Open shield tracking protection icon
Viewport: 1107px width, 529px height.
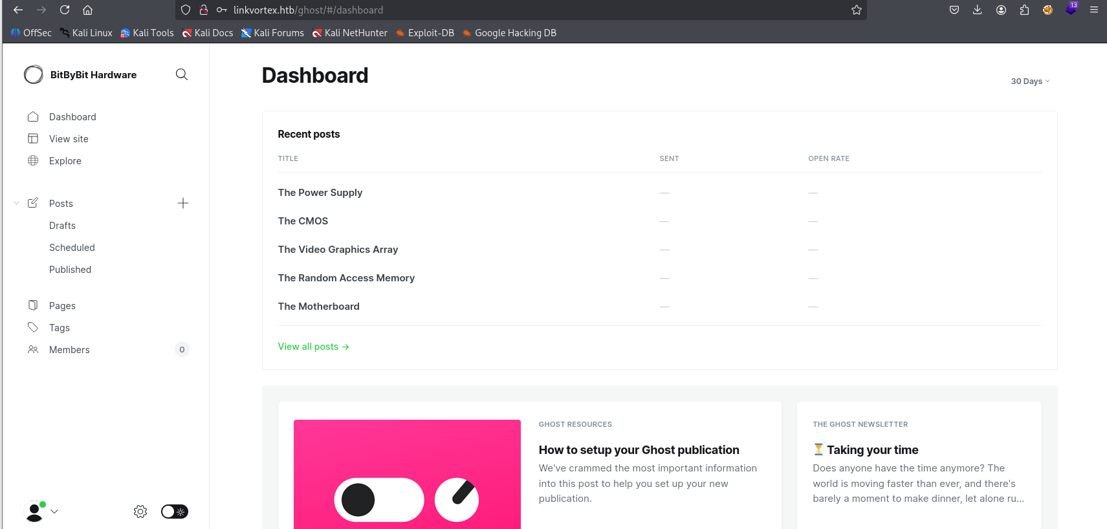coord(186,10)
